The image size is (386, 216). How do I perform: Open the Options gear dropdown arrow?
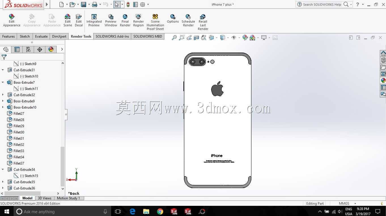(148, 5)
